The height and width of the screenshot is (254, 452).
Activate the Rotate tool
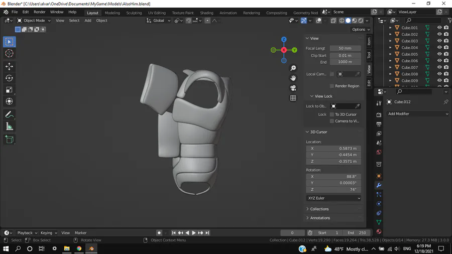9,78
